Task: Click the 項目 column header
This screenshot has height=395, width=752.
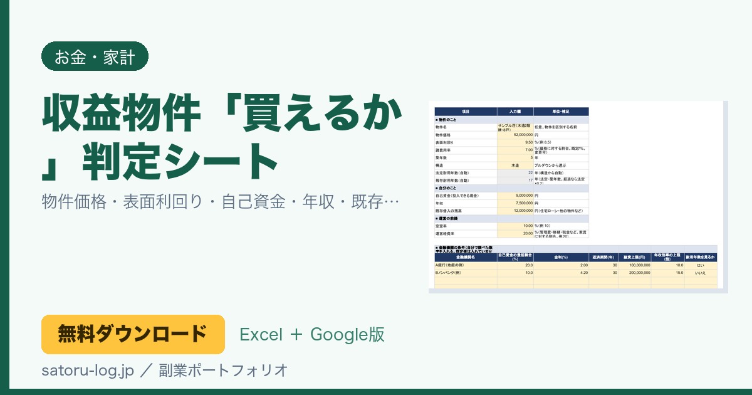Action: [466, 112]
